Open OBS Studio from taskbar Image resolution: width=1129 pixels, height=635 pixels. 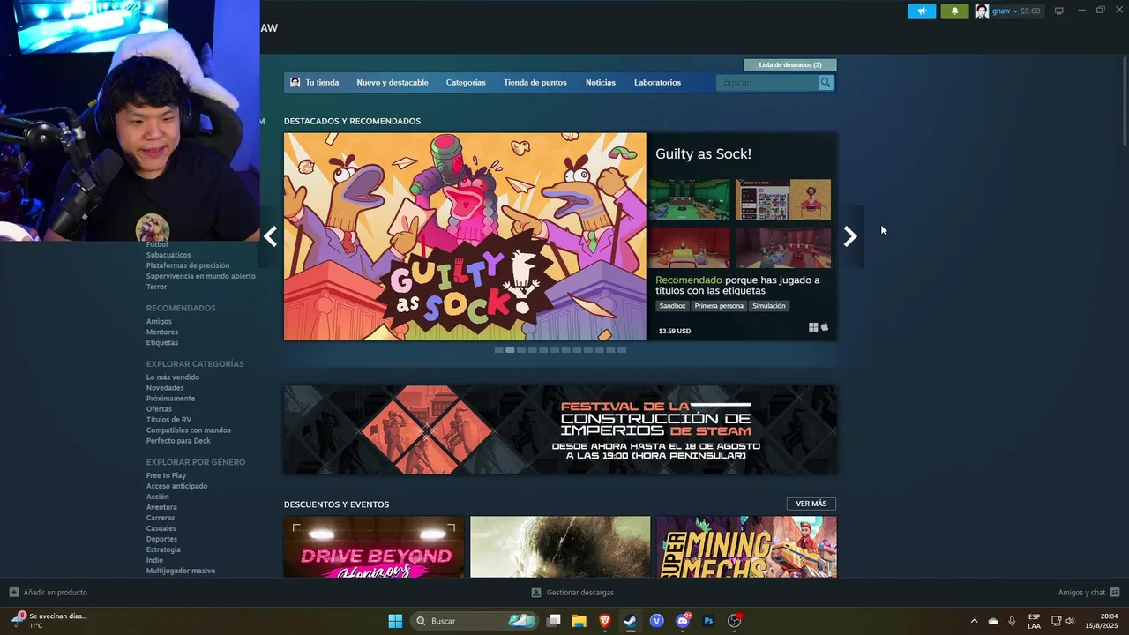[x=734, y=621]
